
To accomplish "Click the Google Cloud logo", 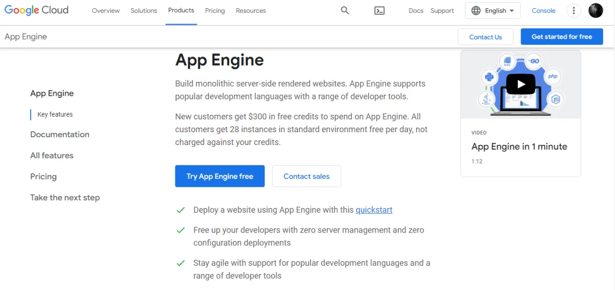I will point(36,10).
